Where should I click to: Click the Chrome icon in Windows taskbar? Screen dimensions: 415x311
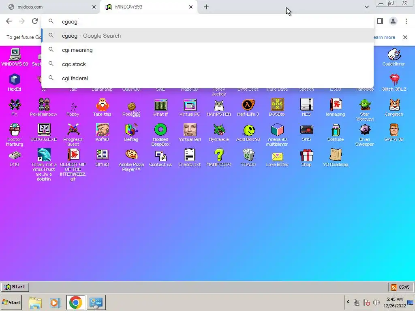pyautogui.click(x=75, y=302)
